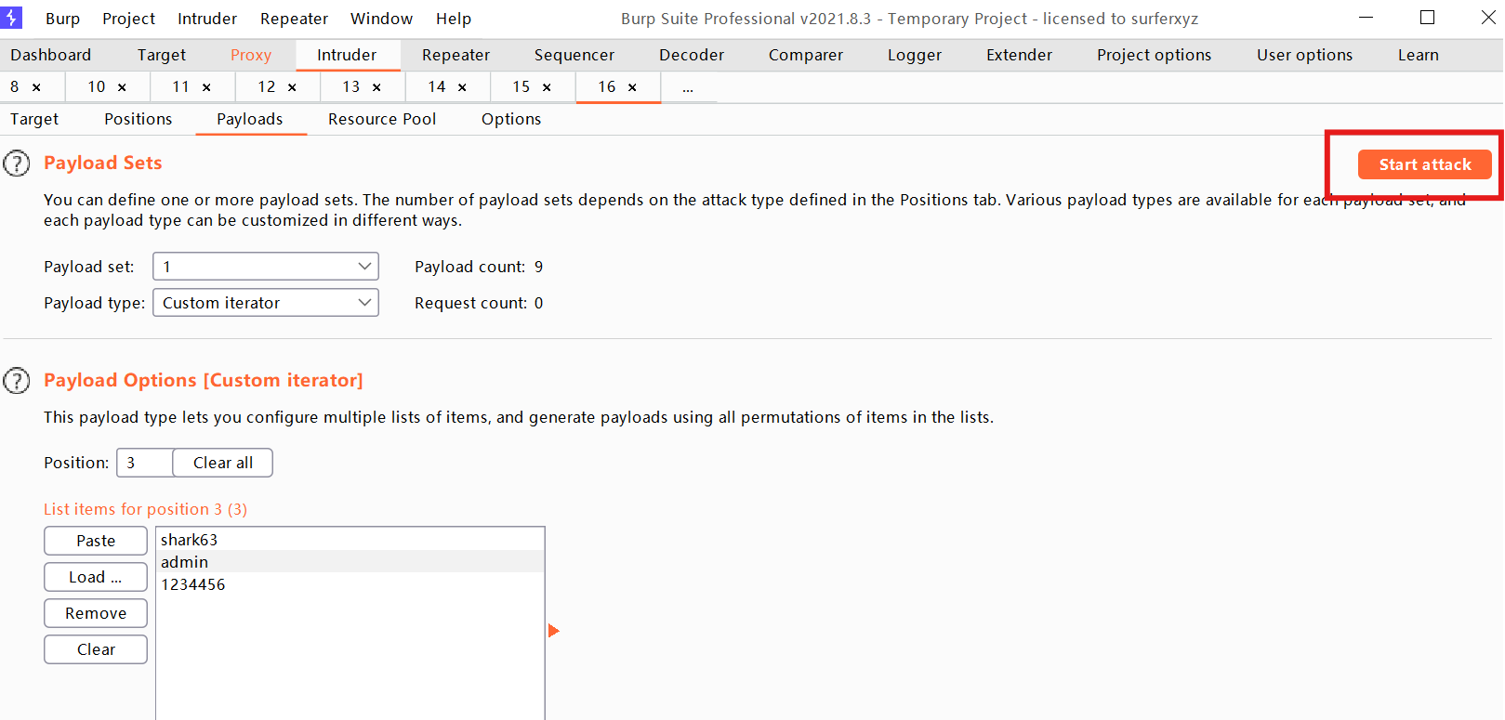Maximize the Burp Suite window
The image size is (1505, 720).
coord(1428,18)
